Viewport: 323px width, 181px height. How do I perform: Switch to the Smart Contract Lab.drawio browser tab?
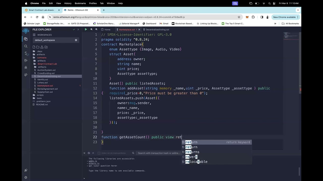pos(41,10)
